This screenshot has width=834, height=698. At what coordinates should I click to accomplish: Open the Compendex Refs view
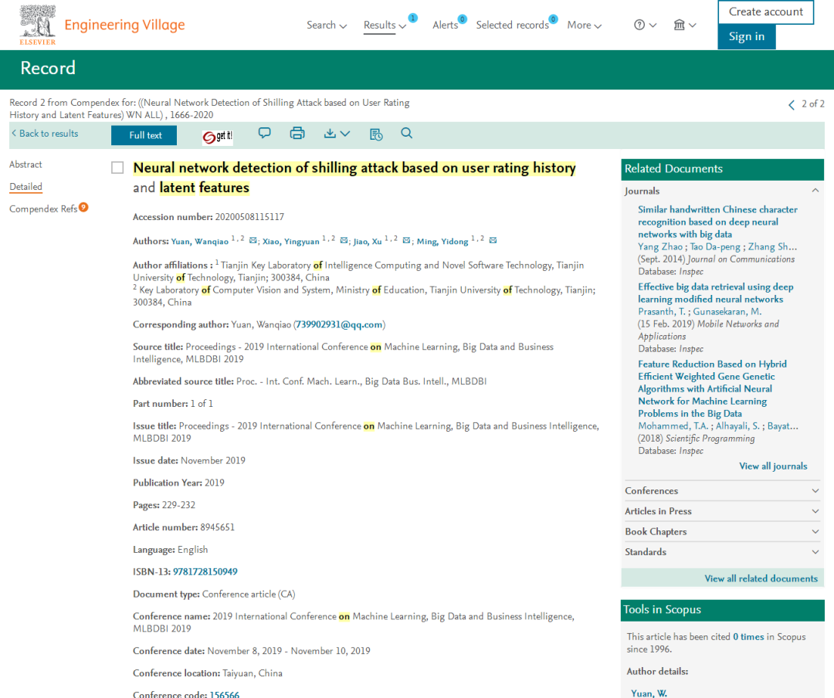(x=43, y=209)
